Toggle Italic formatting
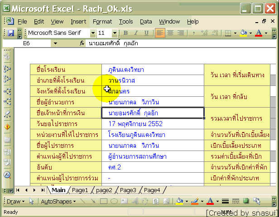279x217 pixels. 135,33
